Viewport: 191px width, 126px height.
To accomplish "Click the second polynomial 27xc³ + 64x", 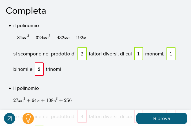I will 42,100.
